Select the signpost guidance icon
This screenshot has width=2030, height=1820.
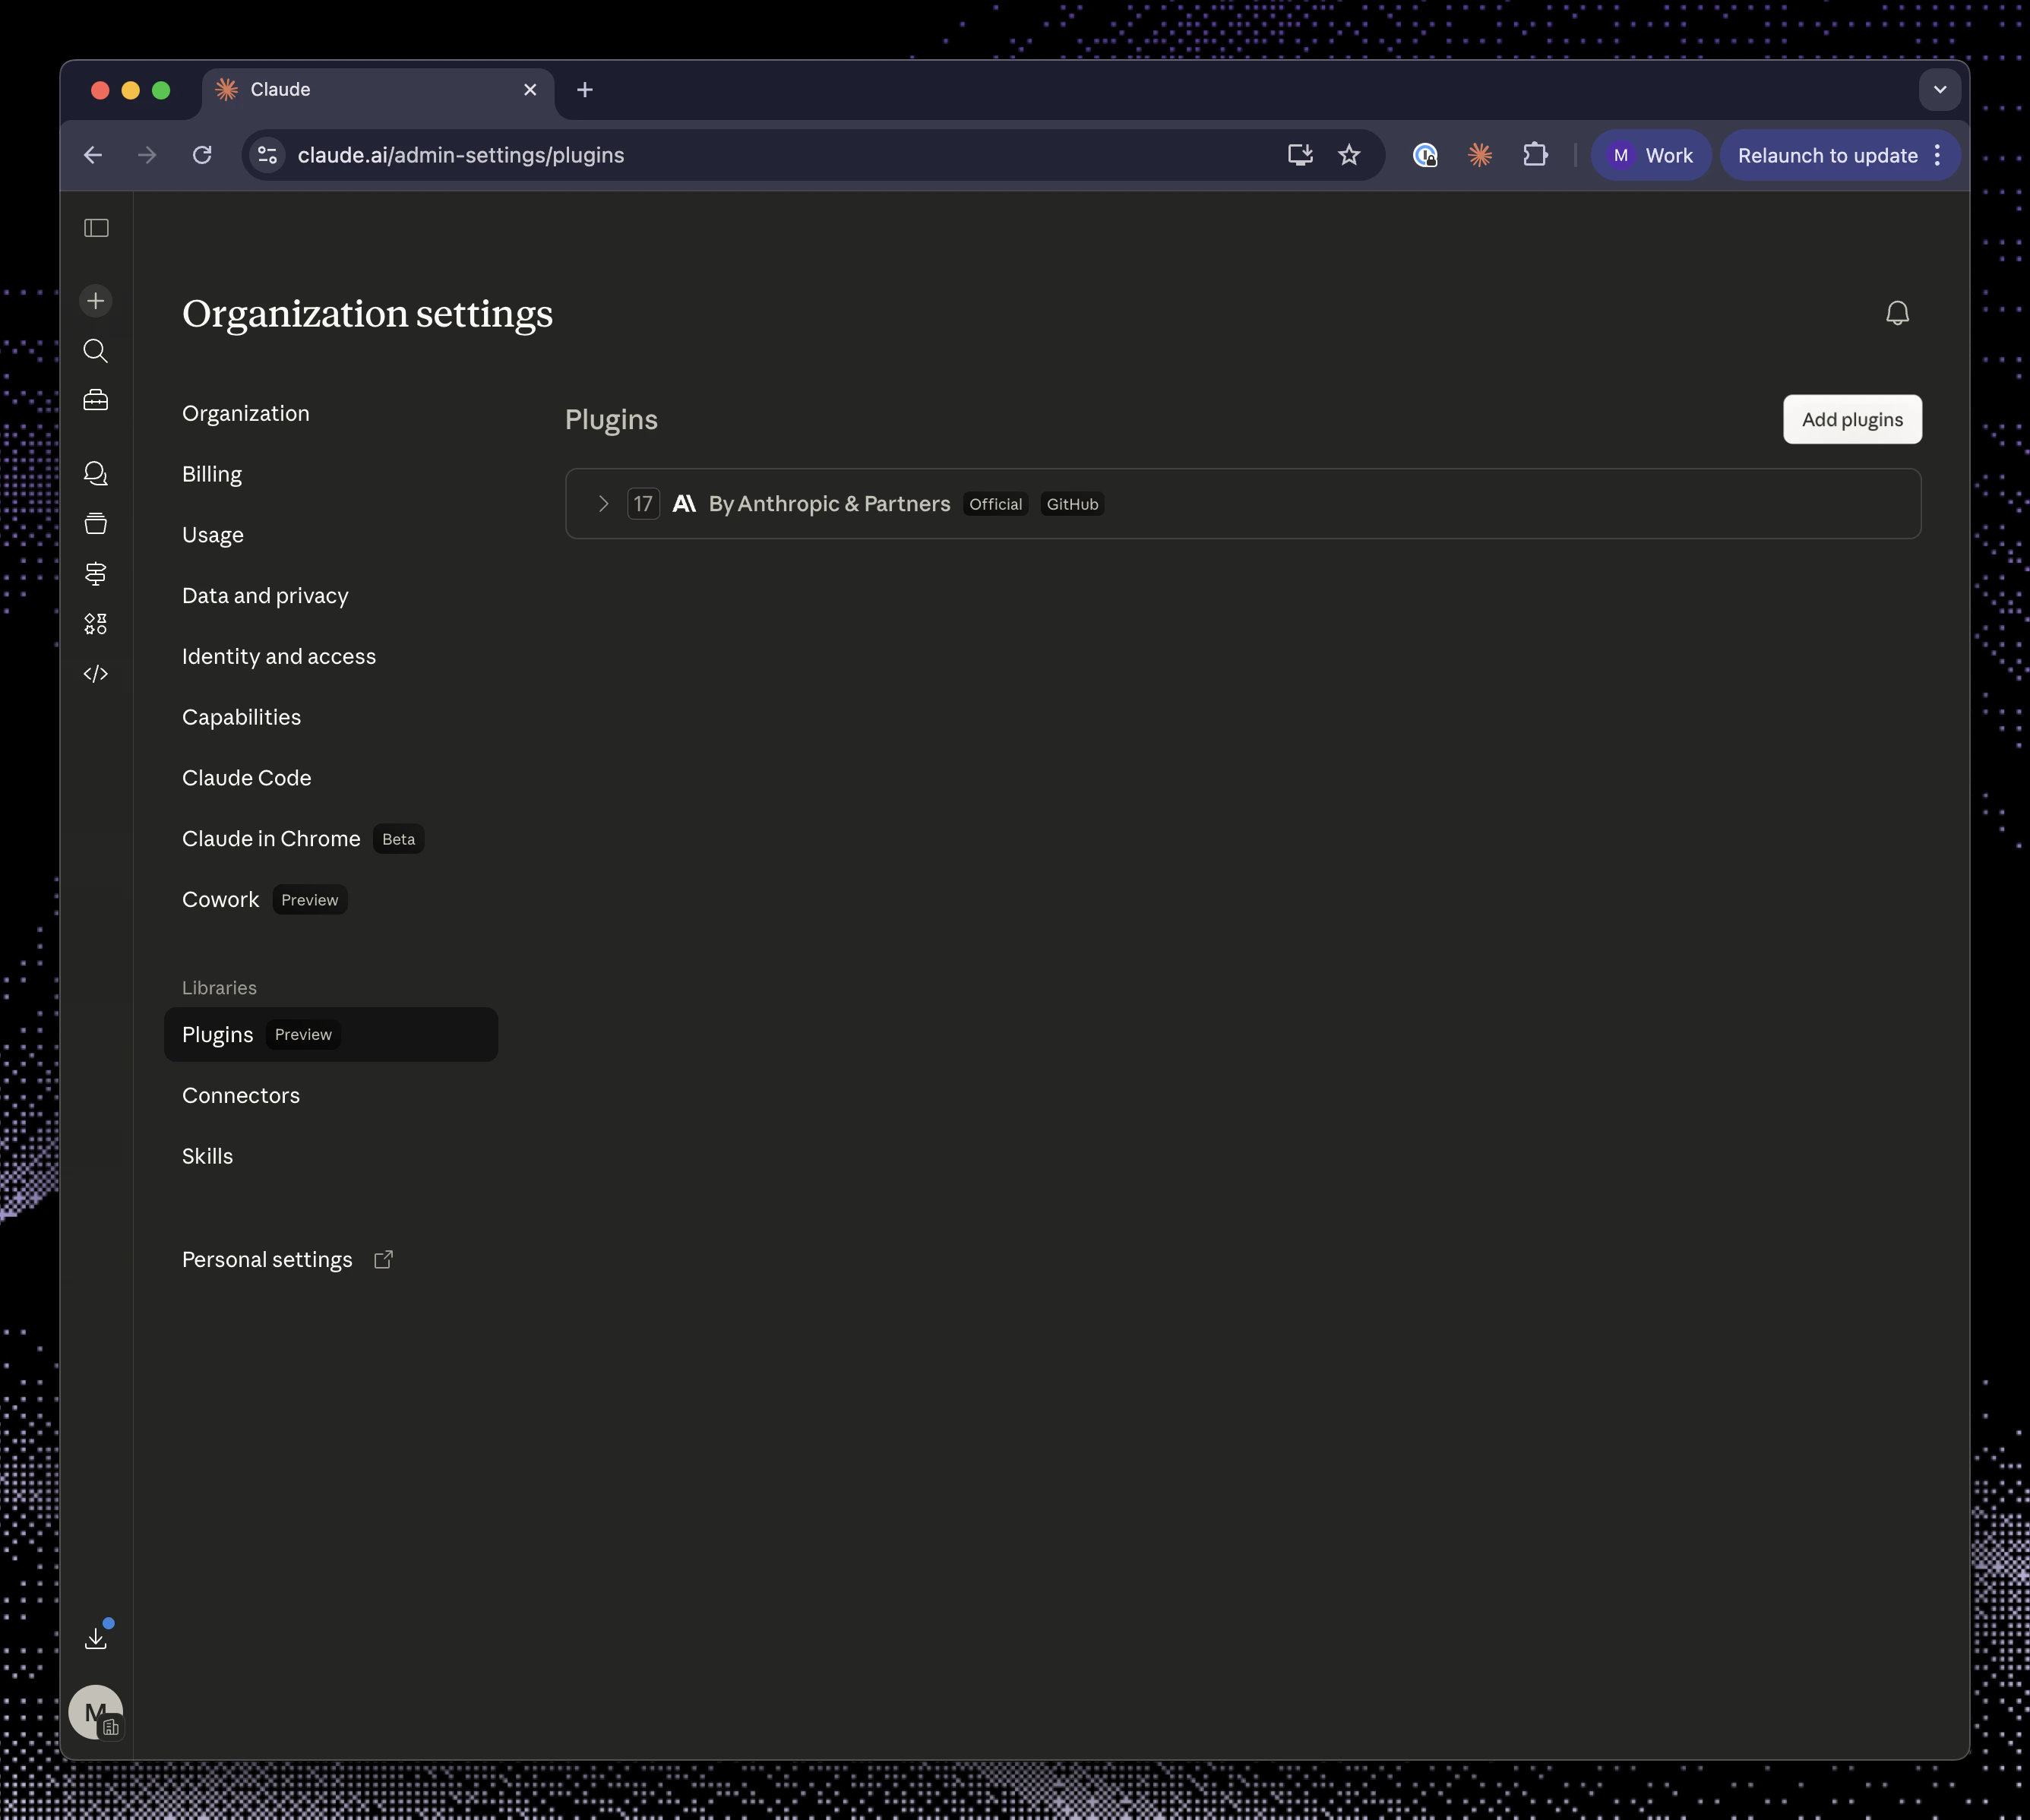pos(95,574)
